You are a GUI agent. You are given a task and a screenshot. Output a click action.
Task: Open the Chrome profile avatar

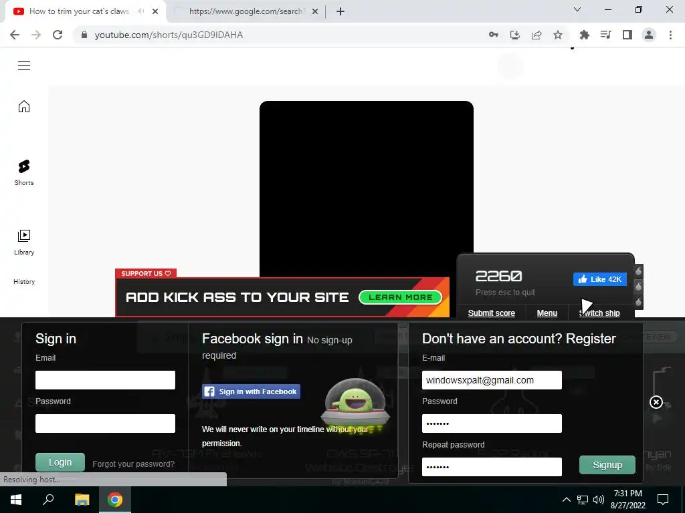point(649,35)
